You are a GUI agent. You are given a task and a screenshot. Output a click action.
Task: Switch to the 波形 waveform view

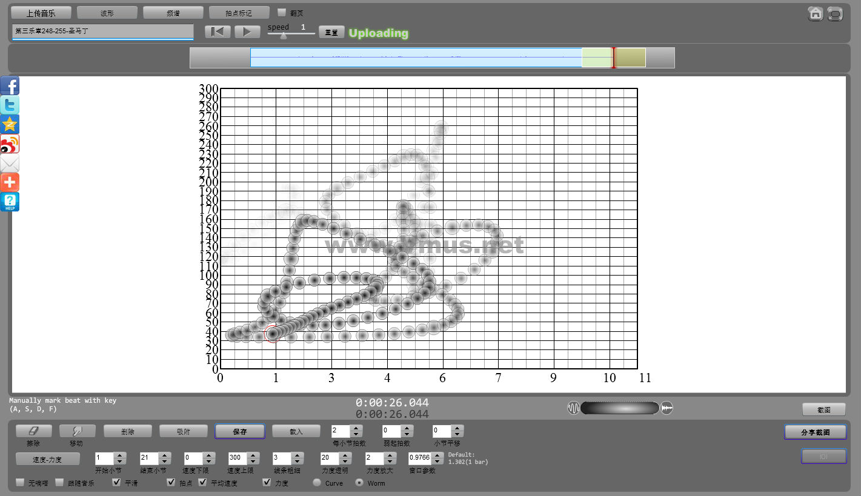click(x=107, y=13)
